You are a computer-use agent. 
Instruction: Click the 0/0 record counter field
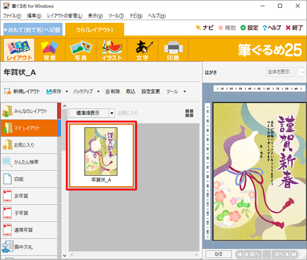tap(219, 254)
